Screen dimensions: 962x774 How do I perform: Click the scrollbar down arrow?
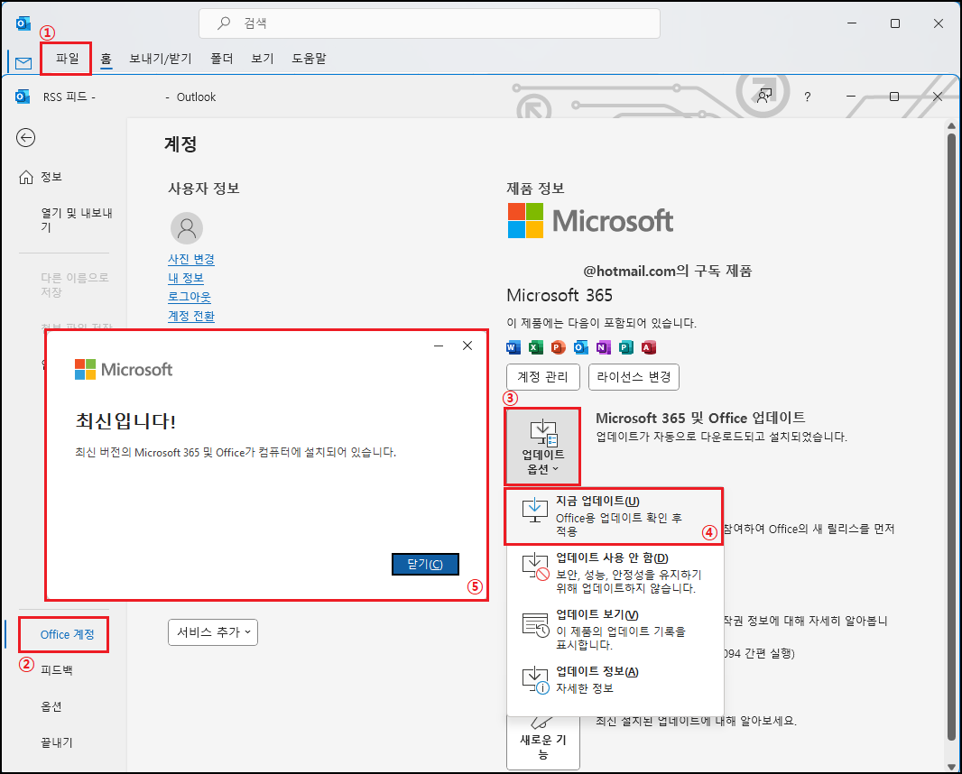point(951,766)
